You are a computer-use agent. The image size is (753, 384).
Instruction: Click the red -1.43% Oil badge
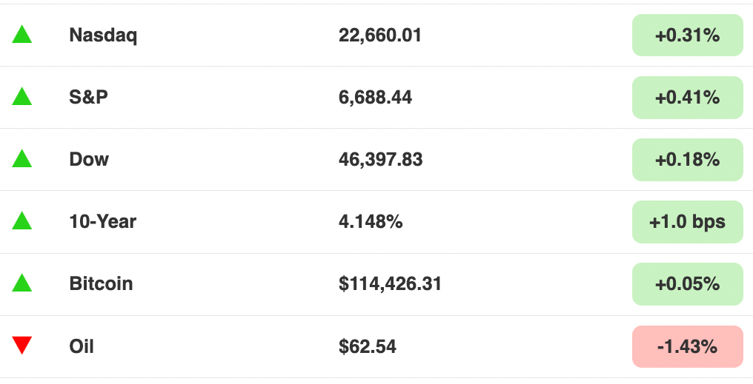click(x=687, y=346)
